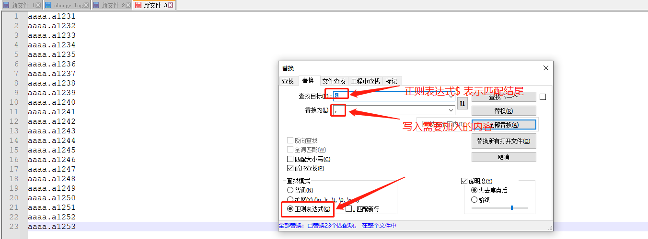Click the transparency slider handle
The width and height of the screenshot is (648, 239).
(x=512, y=208)
